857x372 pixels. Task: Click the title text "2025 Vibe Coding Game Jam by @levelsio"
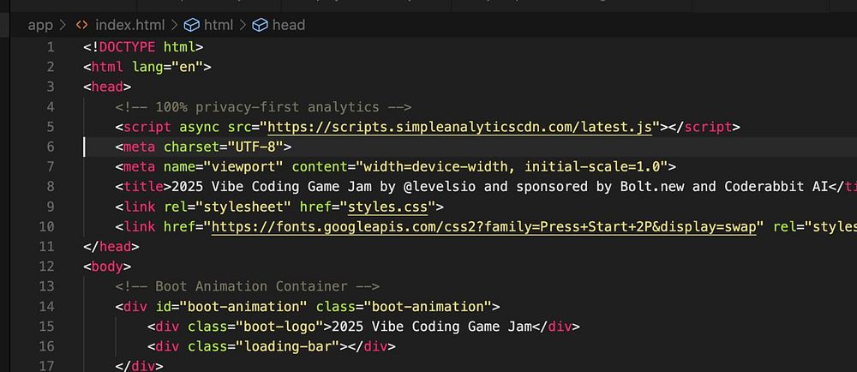pos(324,187)
